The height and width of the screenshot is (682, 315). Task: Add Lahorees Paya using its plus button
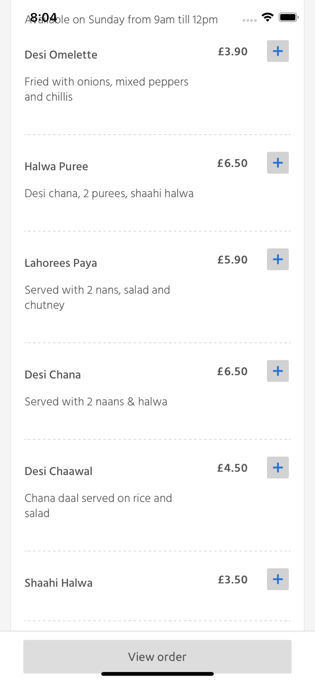tap(277, 259)
